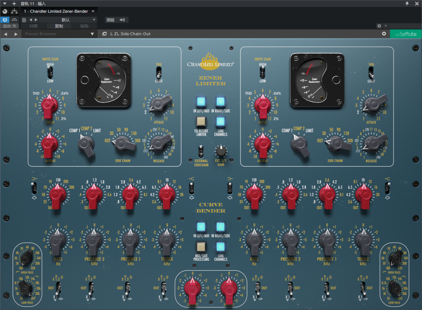The height and width of the screenshot is (310, 422).
Task: Click right LOW PASS filter knob
Action: pyautogui.click(x=394, y=288)
